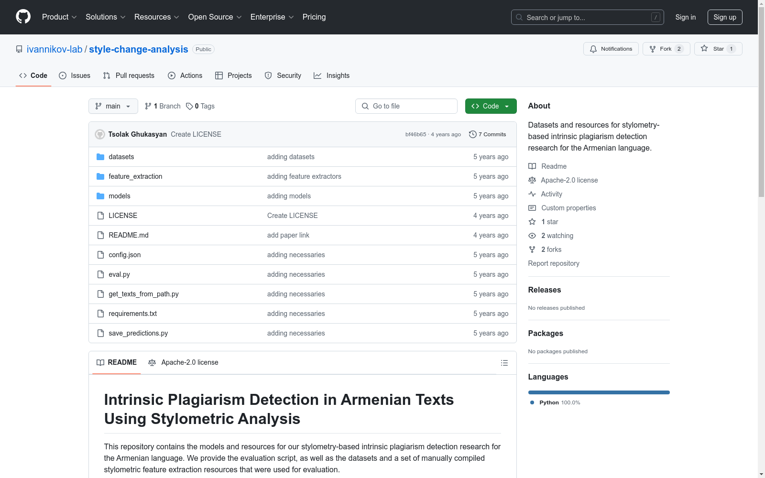
Task: Click the Report repository link
Action: pos(554,263)
